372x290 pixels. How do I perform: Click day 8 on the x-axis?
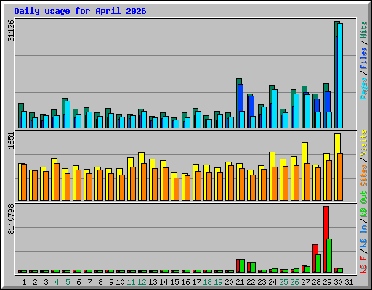[100, 282]
